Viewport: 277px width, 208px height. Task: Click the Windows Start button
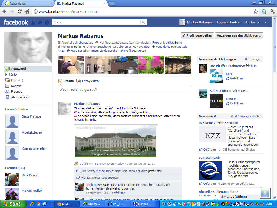[x=13, y=204]
